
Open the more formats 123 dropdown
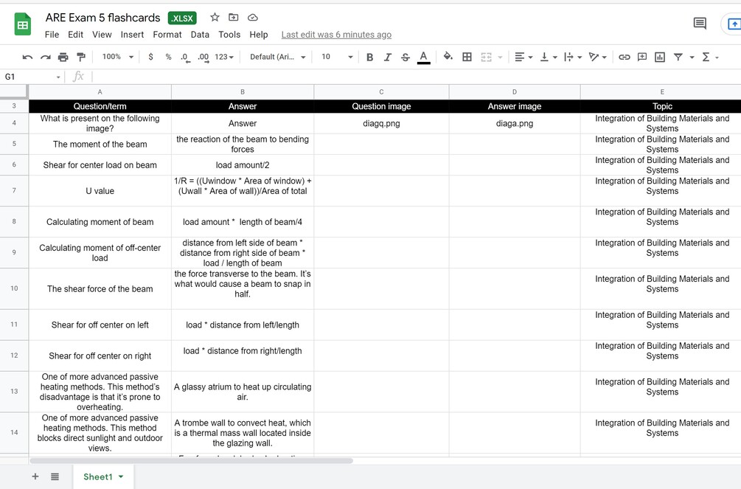[x=224, y=57]
